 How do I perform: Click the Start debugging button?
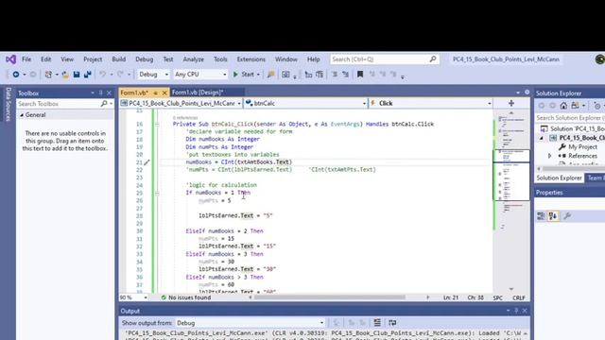coord(244,75)
